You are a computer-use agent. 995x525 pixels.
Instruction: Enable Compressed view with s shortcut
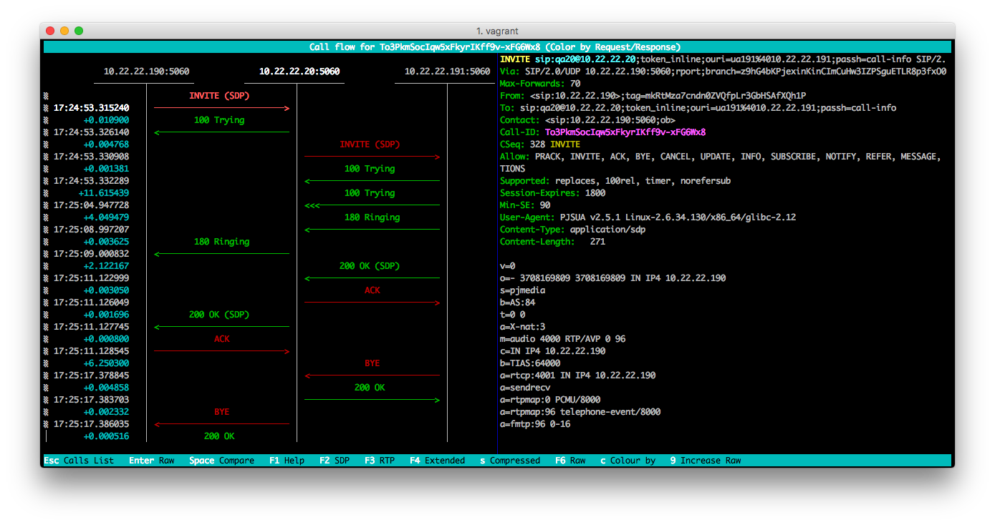[509, 460]
